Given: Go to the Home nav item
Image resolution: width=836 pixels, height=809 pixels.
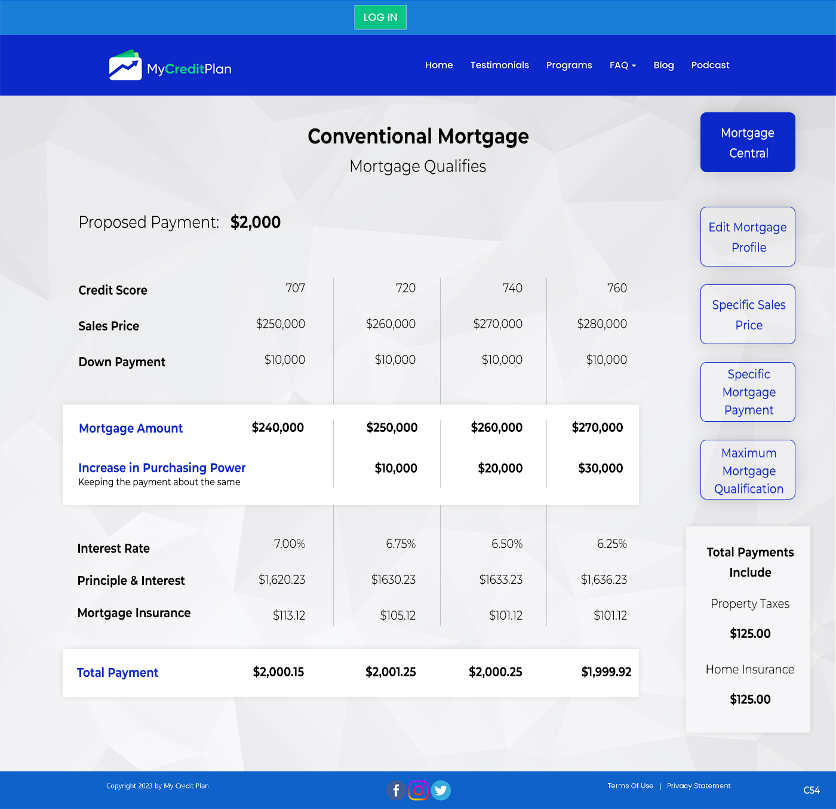Looking at the screenshot, I should [x=439, y=65].
